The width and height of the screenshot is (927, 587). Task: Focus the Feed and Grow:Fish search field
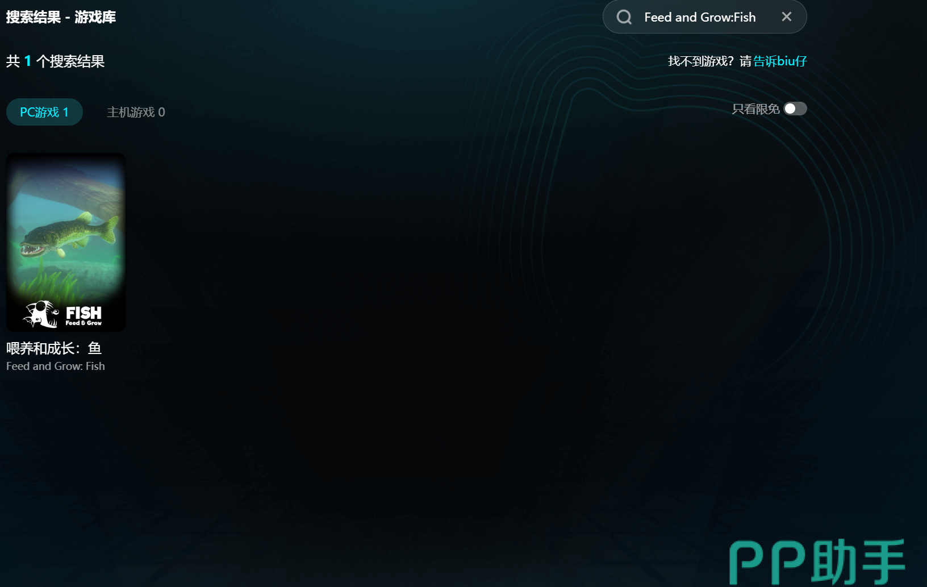point(704,17)
